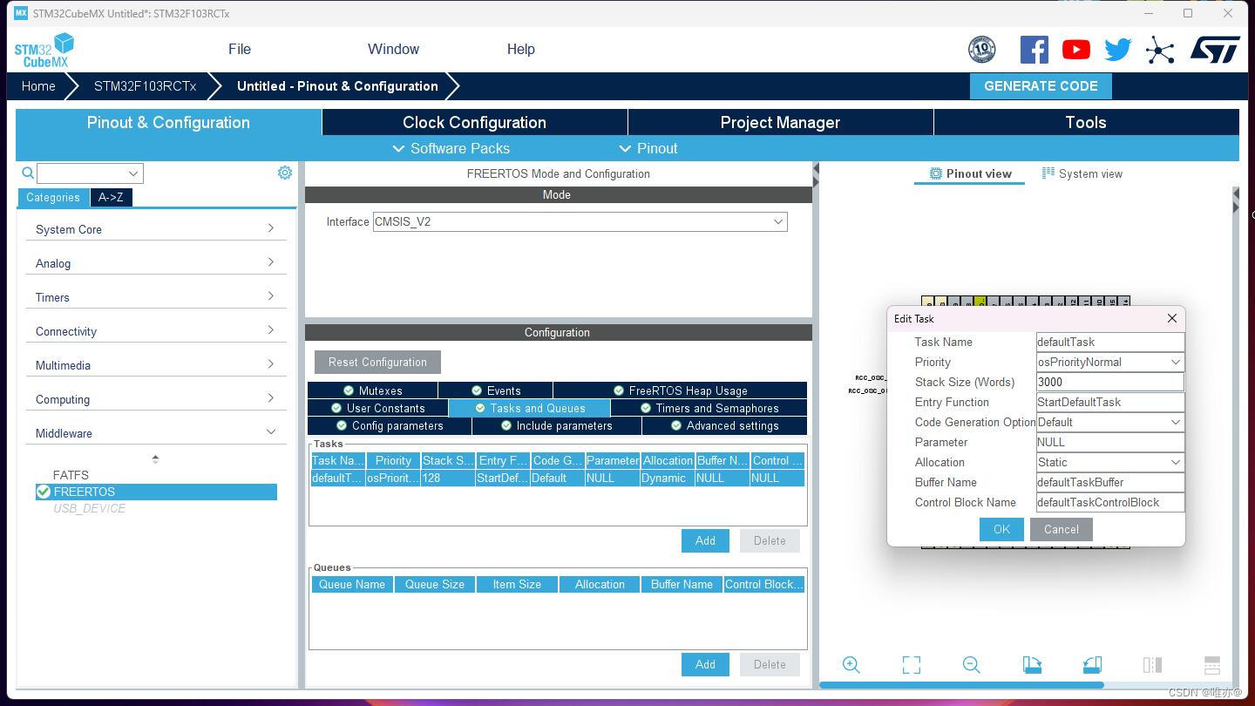Viewport: 1255px width, 706px height.
Task: Close the Edit Task dialog with X
Action: [x=1172, y=318]
